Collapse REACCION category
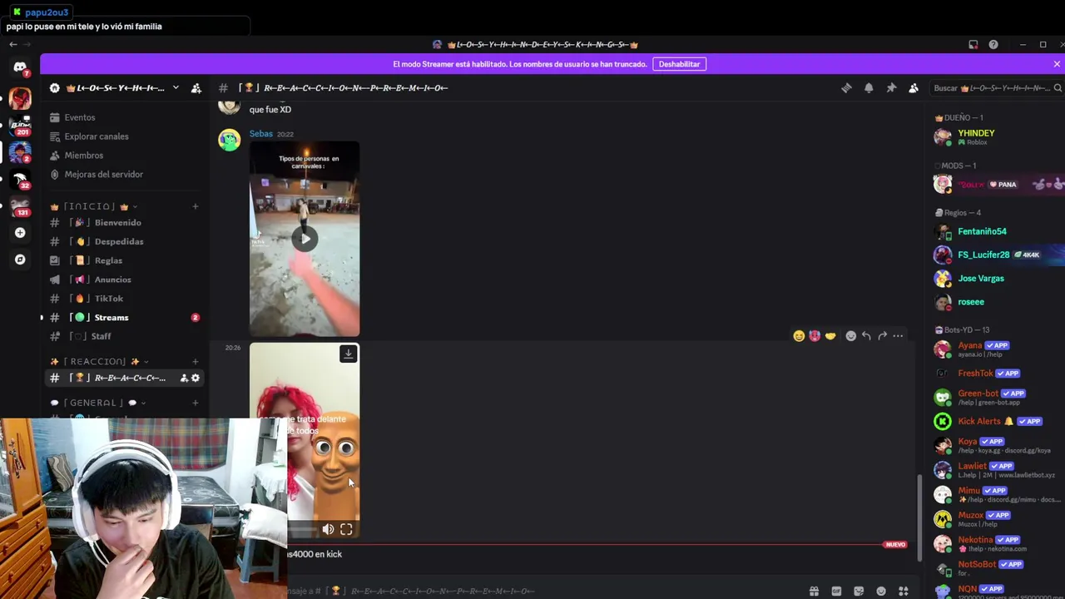The image size is (1065, 599). click(x=100, y=362)
